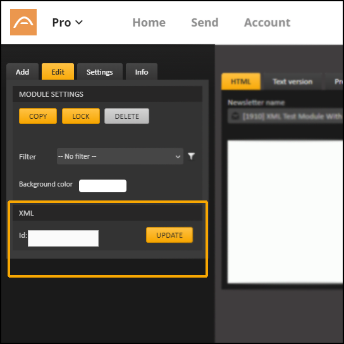The width and height of the screenshot is (344, 344).
Task: Click the funnel filter icon
Action: (x=192, y=156)
